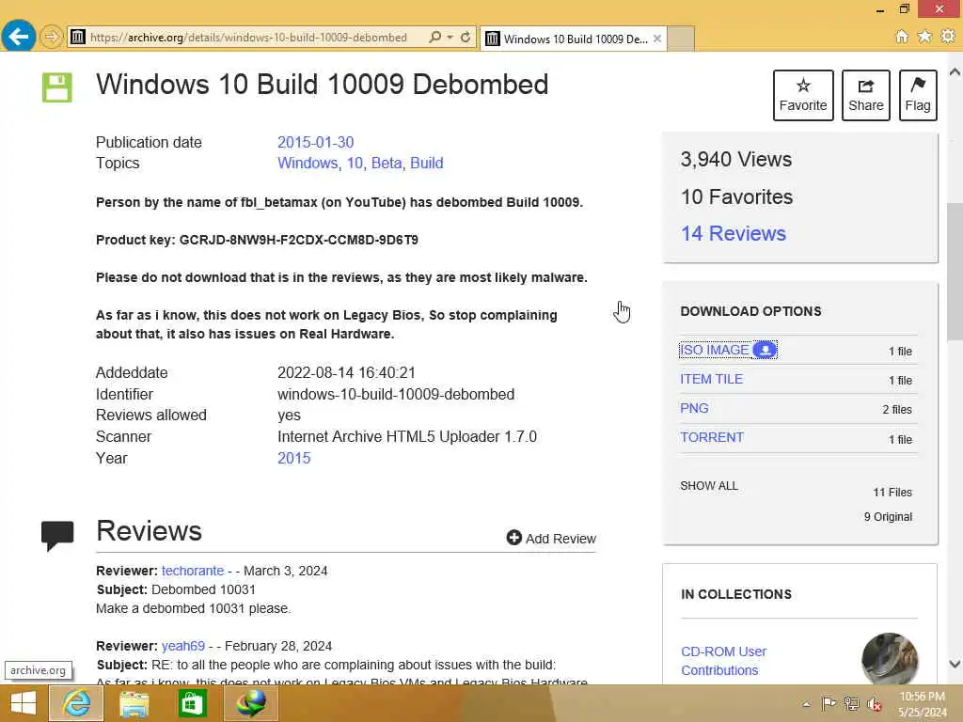Viewport: 963px width, 722px height.
Task: Click the product key text line
Action: click(x=257, y=240)
